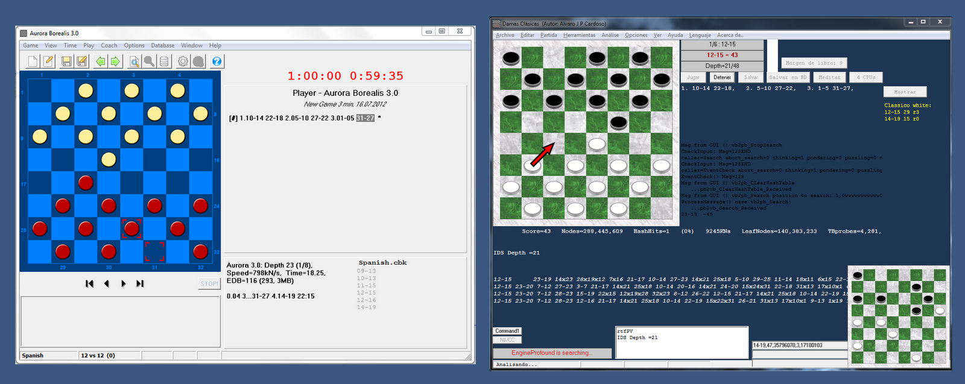Open the Archivo menu in Damas Clásicas
Image resolution: width=965 pixels, height=384 pixels.
[x=505, y=35]
